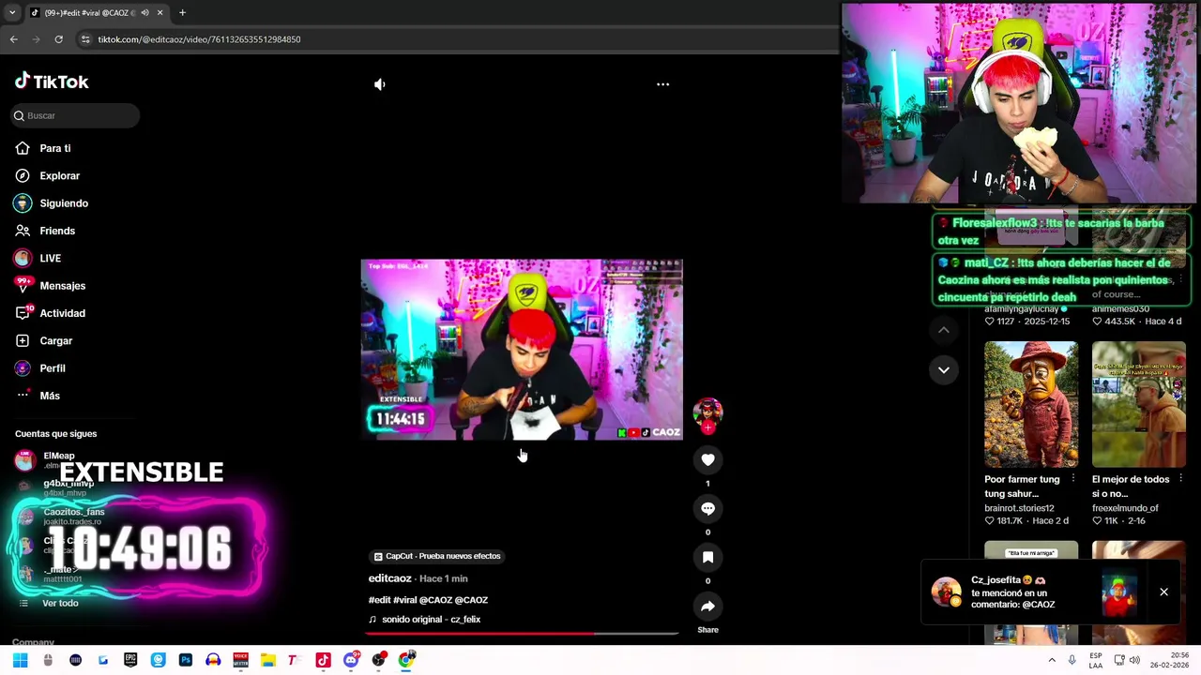Dismiss the Cz_josefita notification with X
1201x675 pixels.
click(x=1163, y=592)
